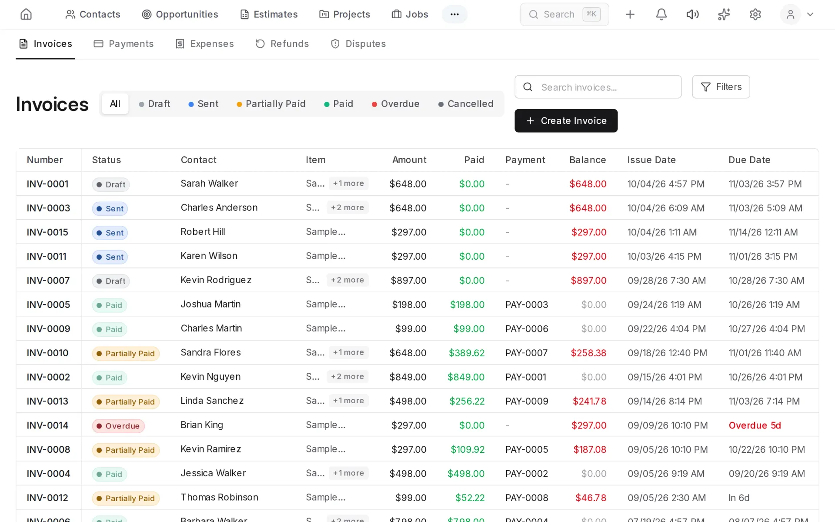Open the add new plus icon
835x522 pixels.
[x=630, y=14]
